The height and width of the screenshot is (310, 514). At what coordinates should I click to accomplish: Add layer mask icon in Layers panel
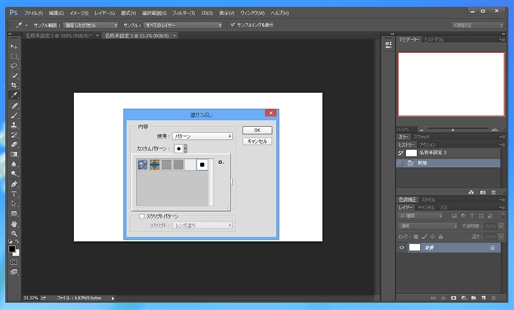point(454,298)
